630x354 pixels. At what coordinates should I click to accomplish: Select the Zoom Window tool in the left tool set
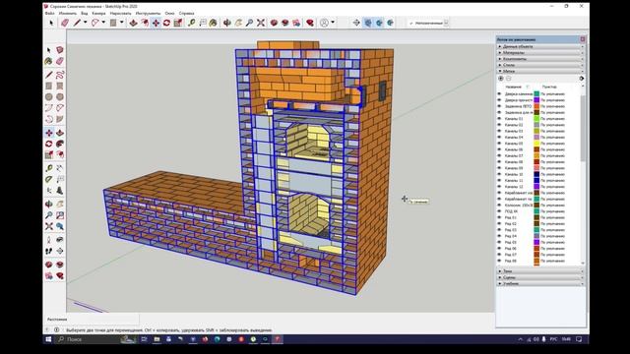coord(60,215)
